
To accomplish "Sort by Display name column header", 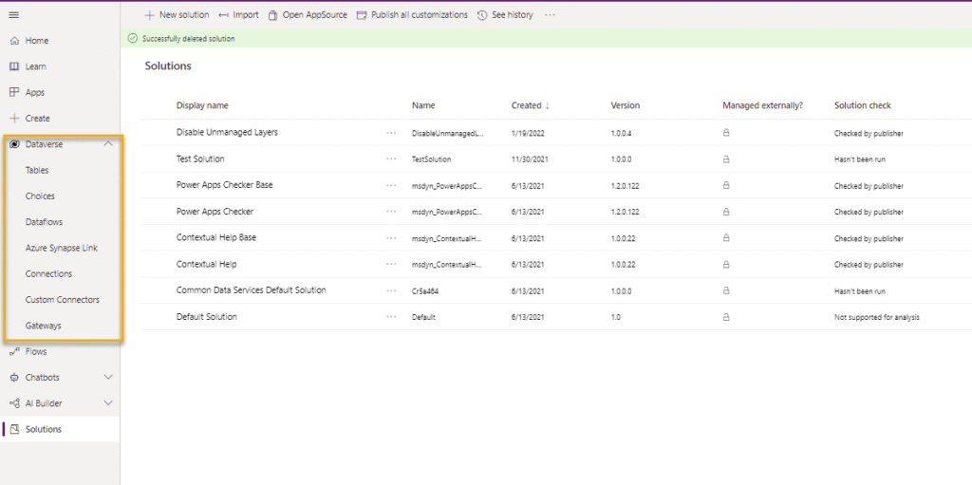I will (202, 105).
